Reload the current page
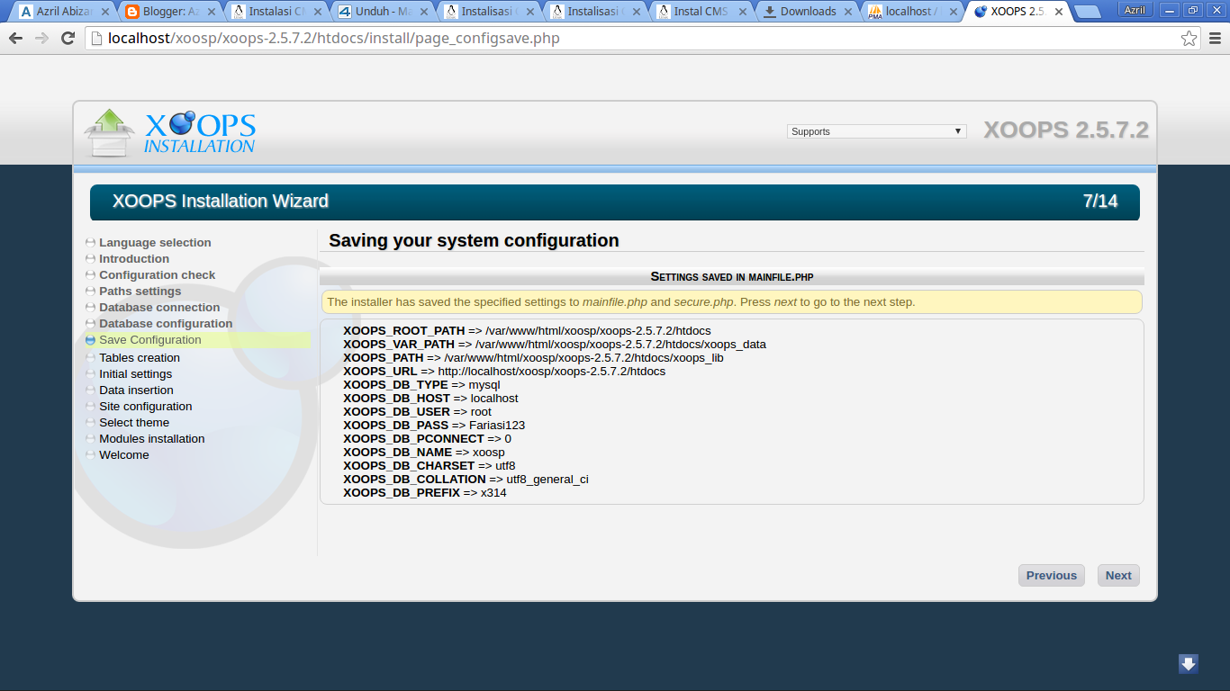The width and height of the screenshot is (1230, 691). click(68, 39)
